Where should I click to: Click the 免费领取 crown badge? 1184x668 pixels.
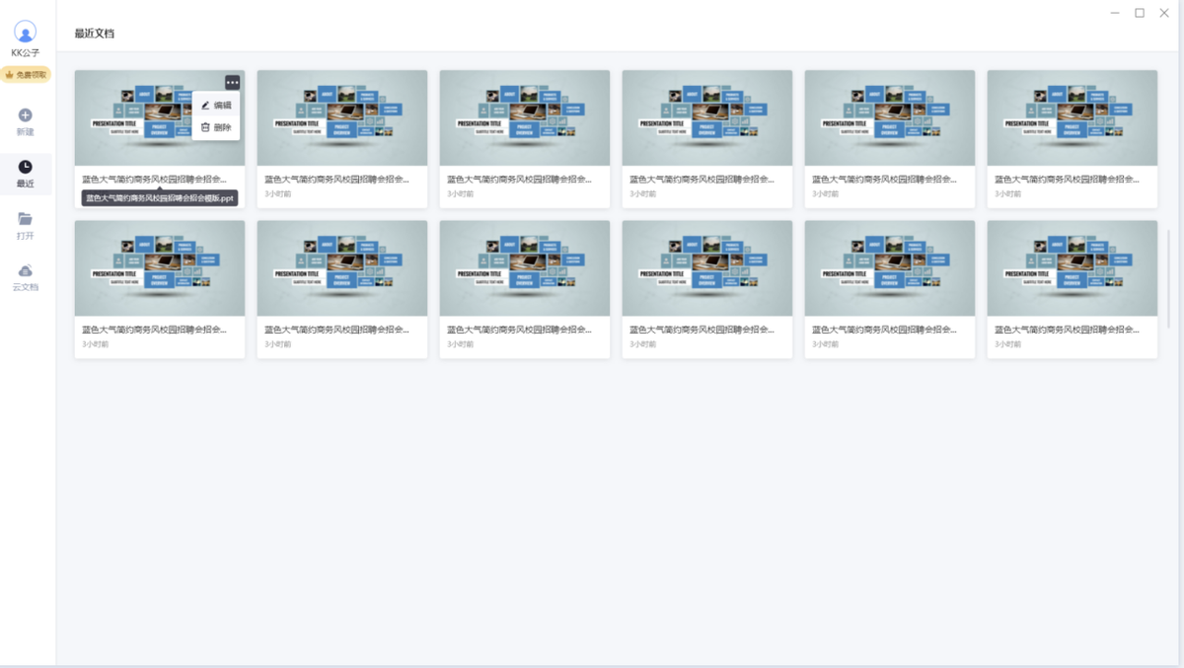coord(26,74)
